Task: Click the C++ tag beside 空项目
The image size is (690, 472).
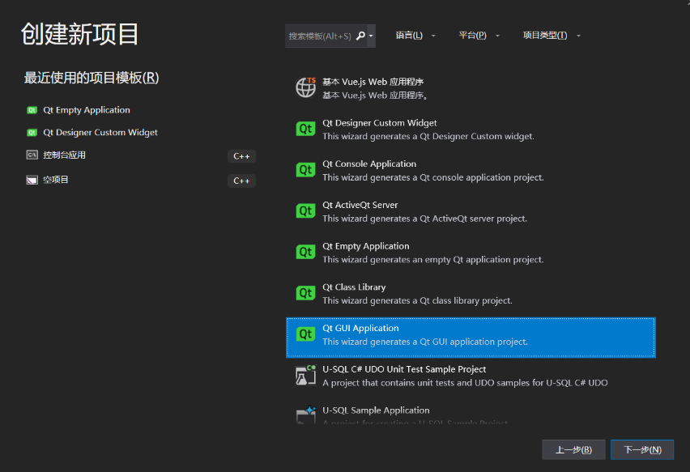Action: tap(241, 181)
